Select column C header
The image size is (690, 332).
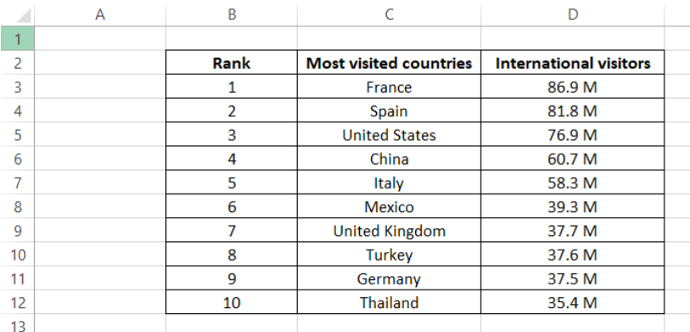389,14
